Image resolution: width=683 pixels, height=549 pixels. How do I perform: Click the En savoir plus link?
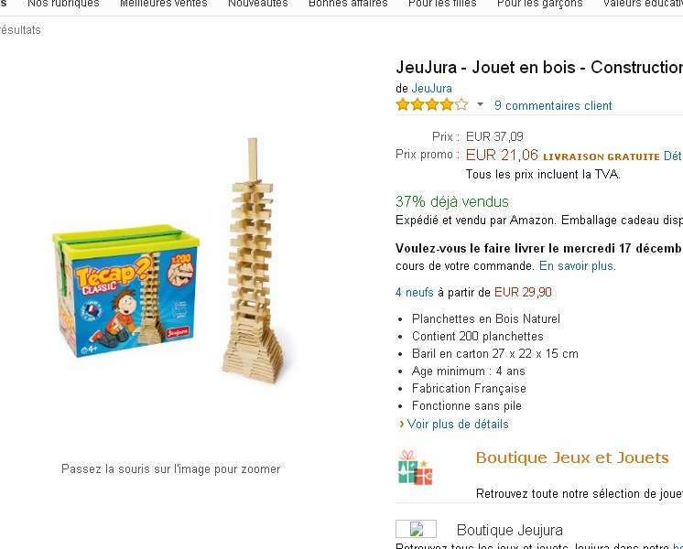pyautogui.click(x=577, y=265)
